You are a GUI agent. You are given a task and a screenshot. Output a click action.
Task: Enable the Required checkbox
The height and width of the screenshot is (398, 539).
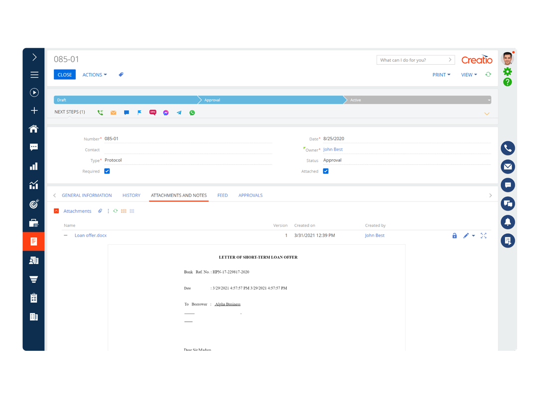pyautogui.click(x=107, y=171)
